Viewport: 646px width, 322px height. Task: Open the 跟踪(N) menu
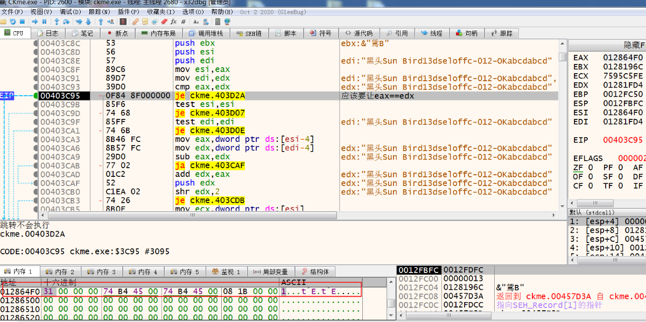point(100,12)
